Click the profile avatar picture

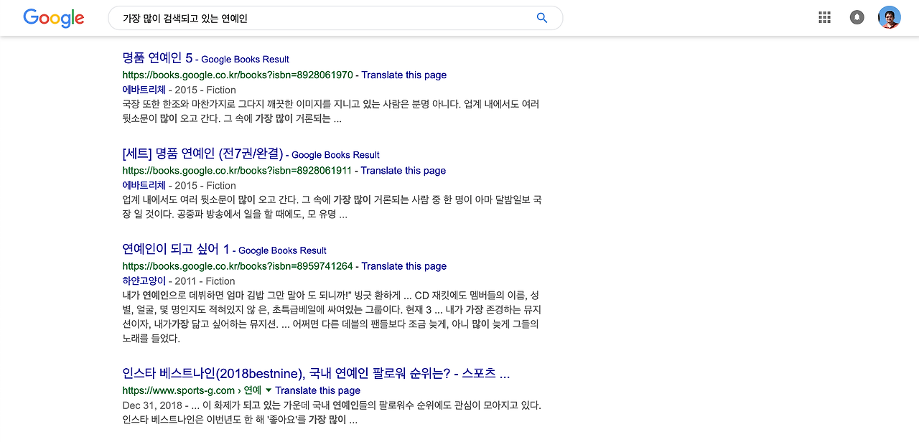(x=889, y=17)
